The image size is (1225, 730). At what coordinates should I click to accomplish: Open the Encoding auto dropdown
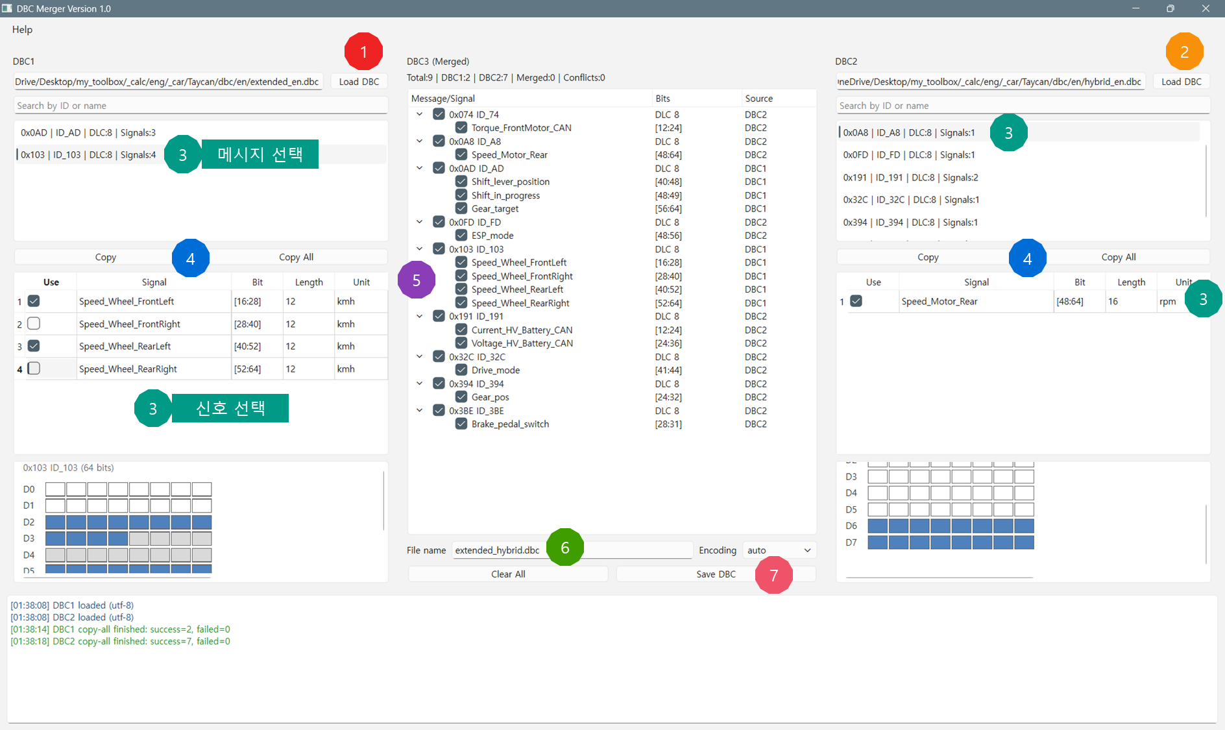coord(779,550)
